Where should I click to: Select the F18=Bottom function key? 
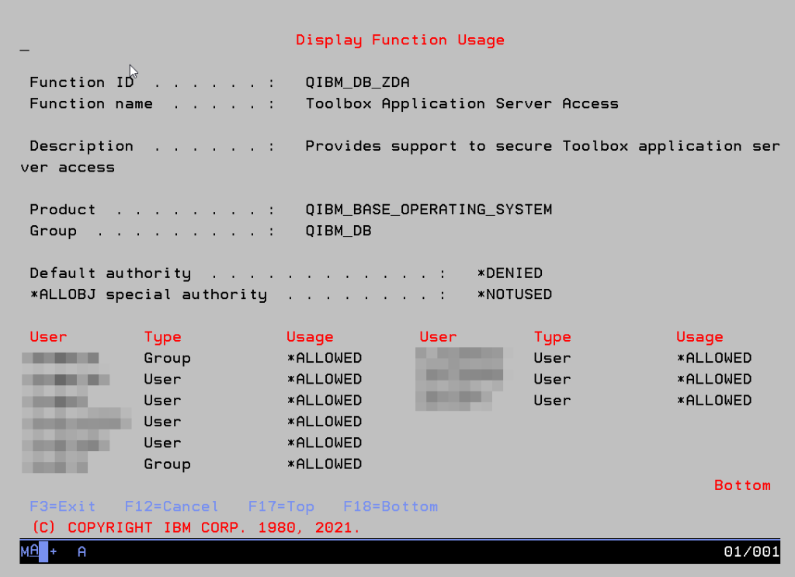pos(391,506)
